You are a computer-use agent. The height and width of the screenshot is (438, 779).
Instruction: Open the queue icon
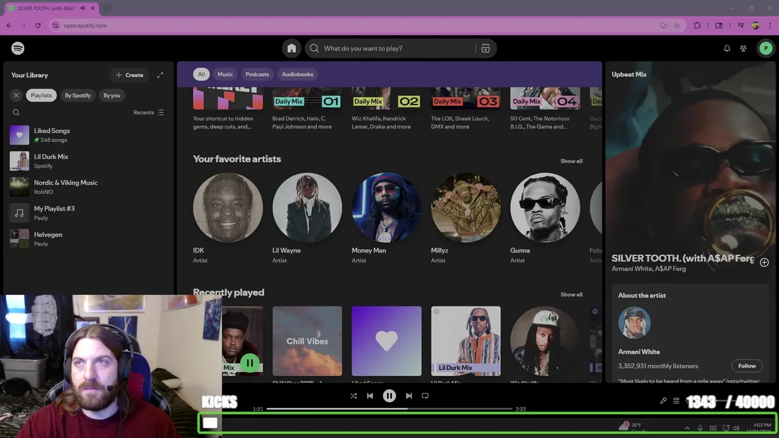coord(676,401)
